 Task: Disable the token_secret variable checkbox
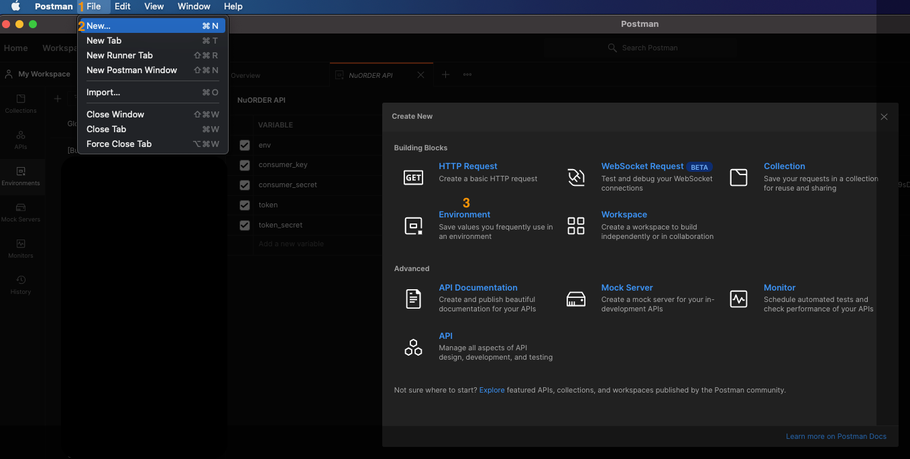pos(245,225)
